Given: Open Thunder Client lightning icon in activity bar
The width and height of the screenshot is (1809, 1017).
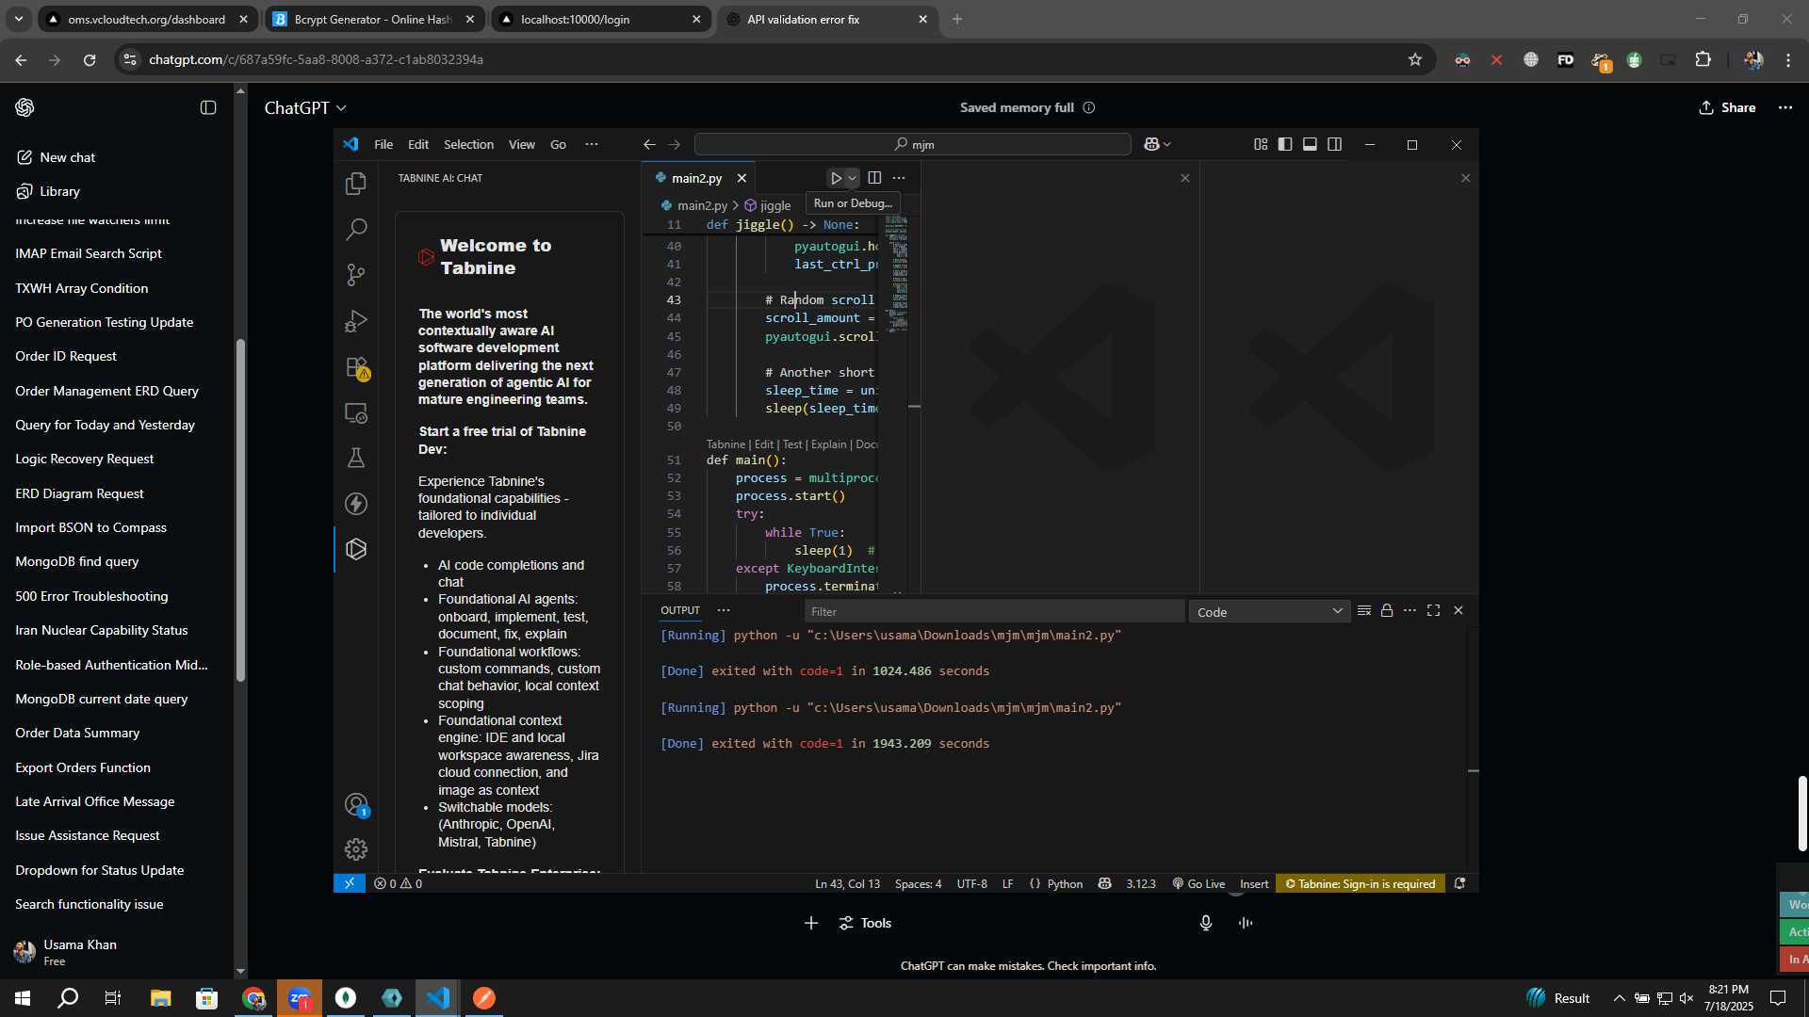Looking at the screenshot, I should click(356, 504).
